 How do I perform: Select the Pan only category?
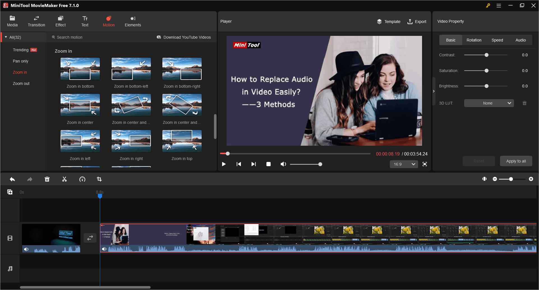coord(20,61)
